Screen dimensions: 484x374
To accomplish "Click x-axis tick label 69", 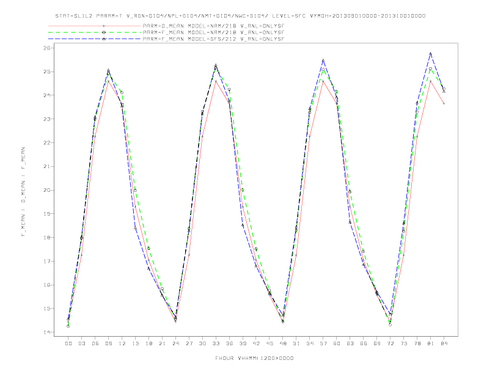I will tap(377, 343).
